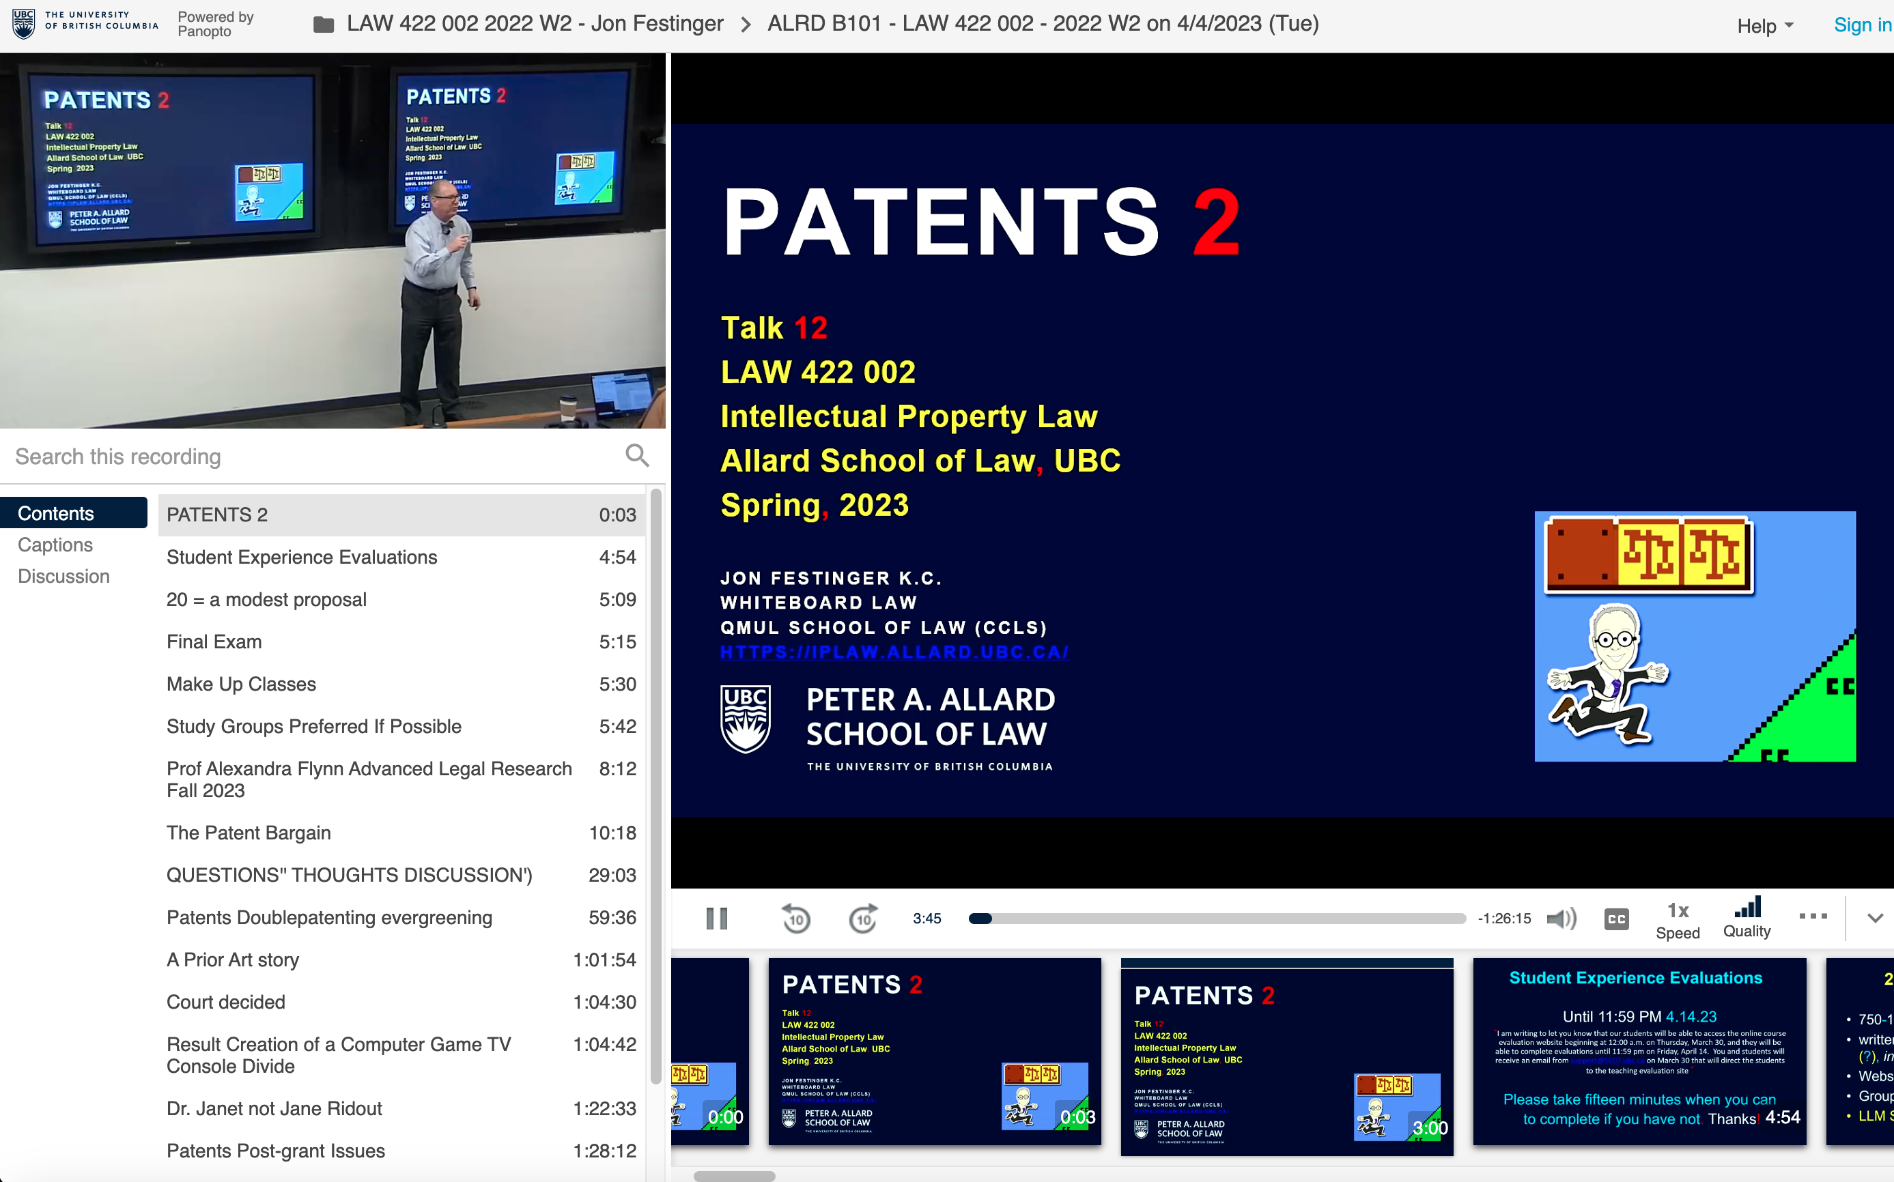Screen dimensions: 1894x1182
Task: Select the 3:00 slide thumbnail
Action: point(1286,1057)
